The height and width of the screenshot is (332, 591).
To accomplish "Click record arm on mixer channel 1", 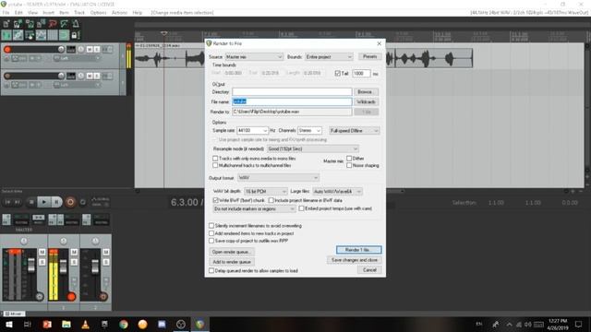I will [x=71, y=297].
